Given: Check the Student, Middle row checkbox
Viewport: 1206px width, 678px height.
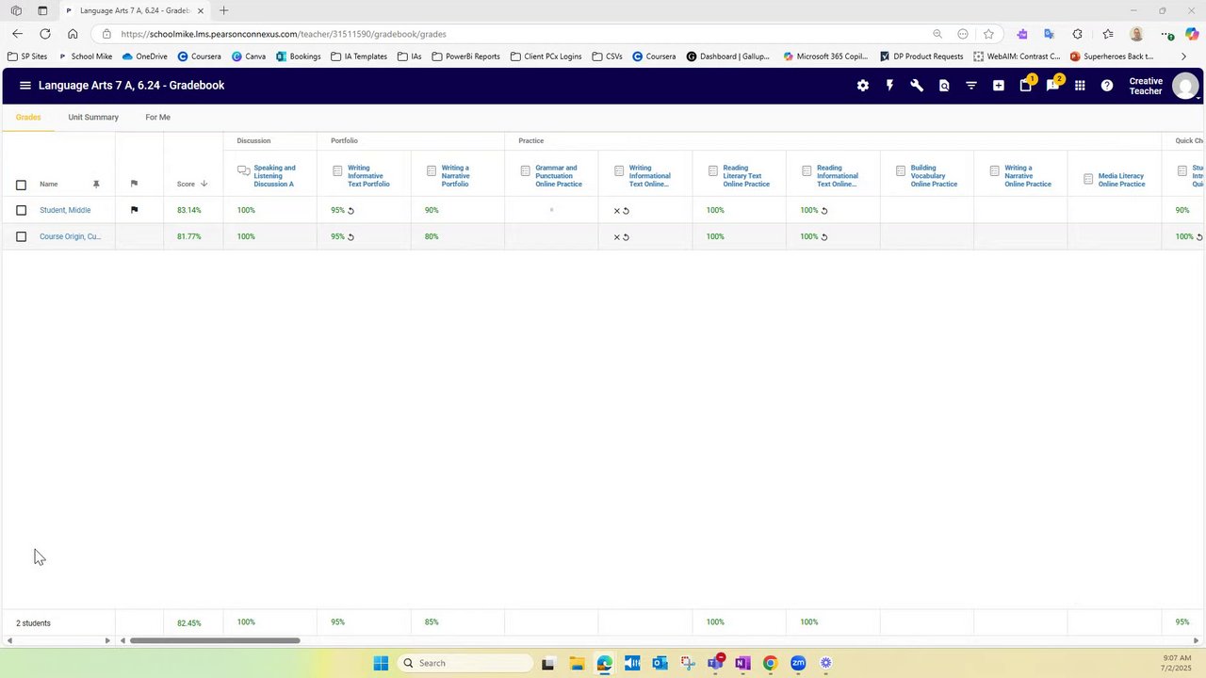Looking at the screenshot, I should 21,210.
